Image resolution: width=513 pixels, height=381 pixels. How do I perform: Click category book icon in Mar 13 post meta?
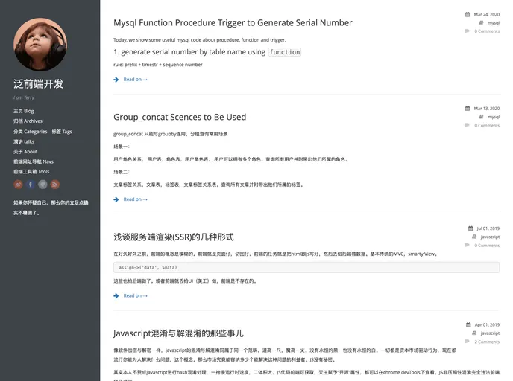tap(481, 117)
